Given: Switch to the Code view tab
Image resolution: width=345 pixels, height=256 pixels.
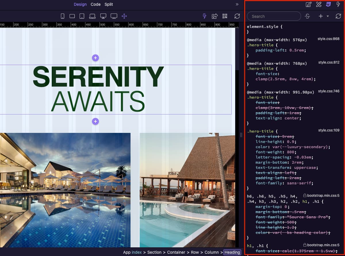Looking at the screenshot, I should point(95,4).
